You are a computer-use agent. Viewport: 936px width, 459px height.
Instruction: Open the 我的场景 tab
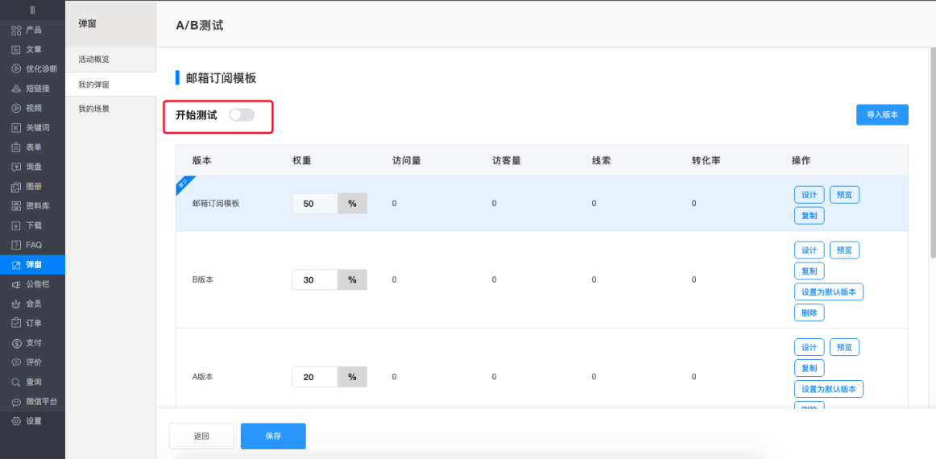tap(110, 110)
